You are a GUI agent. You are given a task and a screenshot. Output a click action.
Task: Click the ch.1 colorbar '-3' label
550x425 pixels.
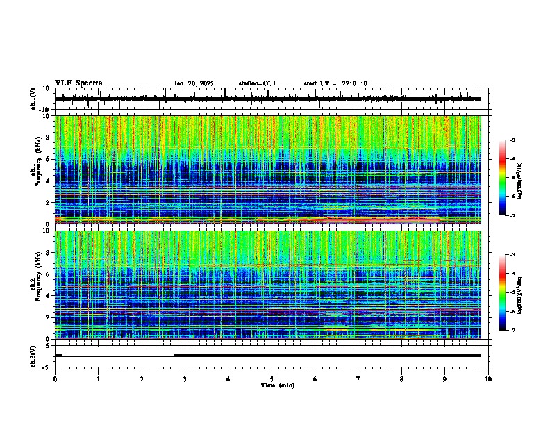[512, 140]
